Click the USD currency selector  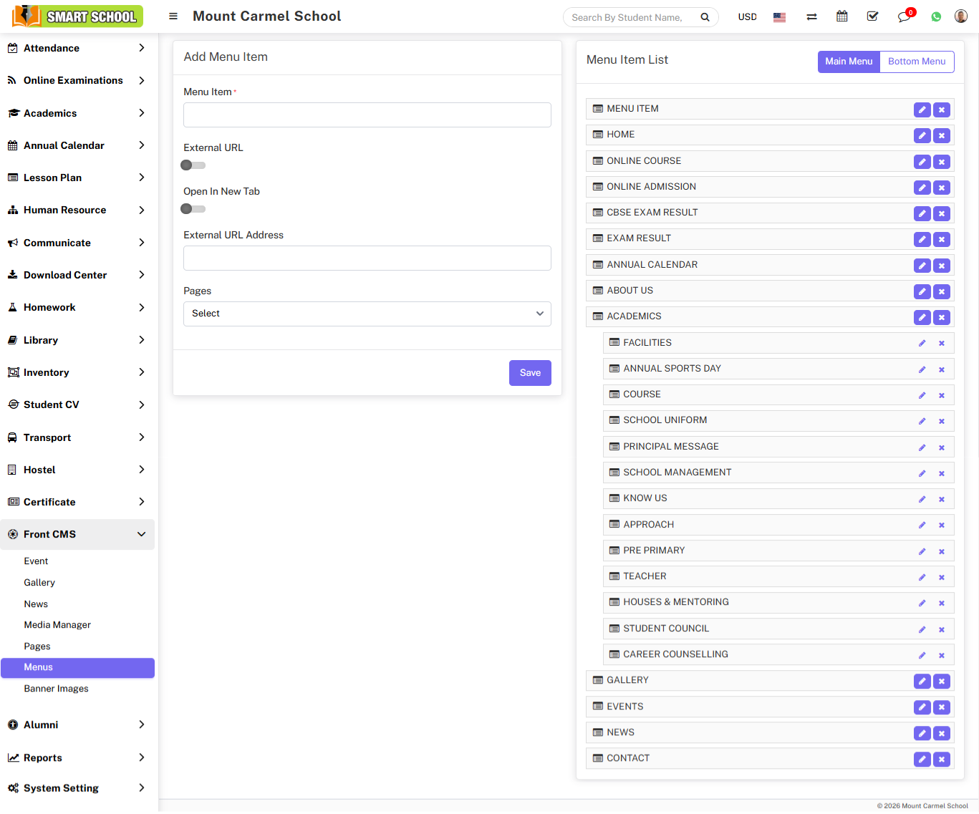click(x=747, y=17)
